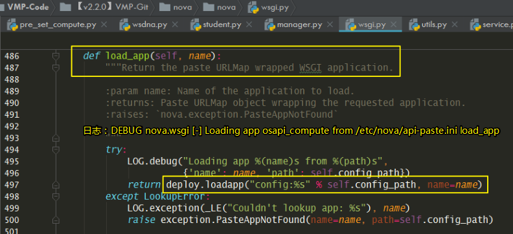Toggle the fold marker at line 497
Screen dimensions: 513x234
[x=56, y=185]
